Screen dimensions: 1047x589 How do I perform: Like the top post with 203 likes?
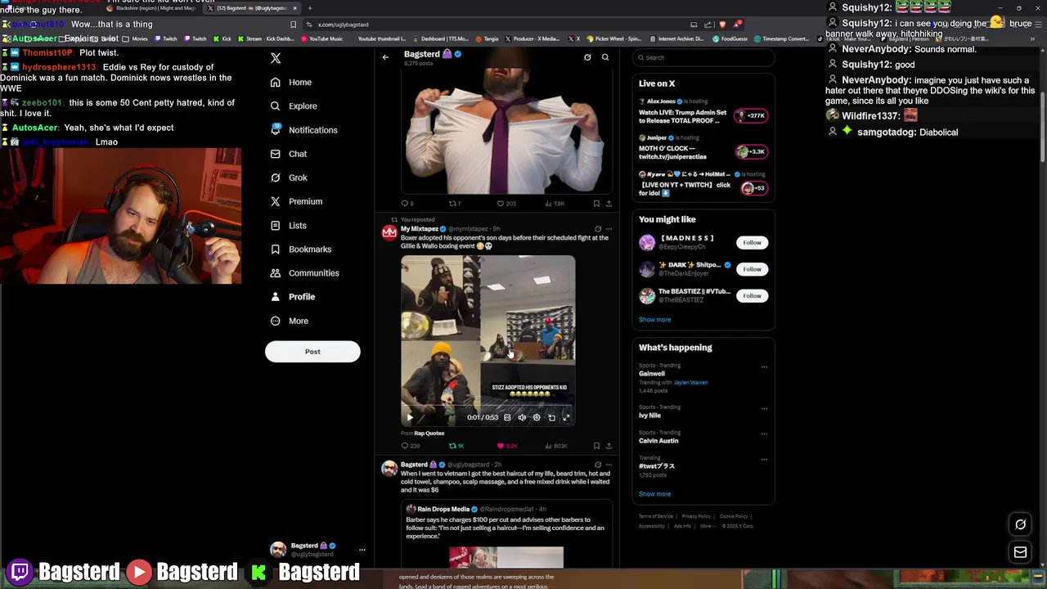click(x=506, y=204)
